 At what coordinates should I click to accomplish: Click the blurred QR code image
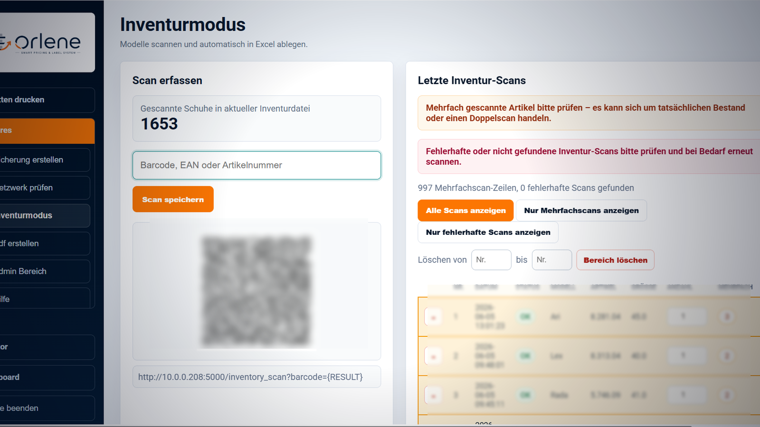pyautogui.click(x=256, y=291)
